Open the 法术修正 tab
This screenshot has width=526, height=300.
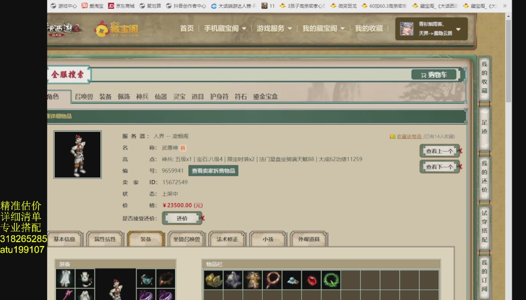(227, 239)
